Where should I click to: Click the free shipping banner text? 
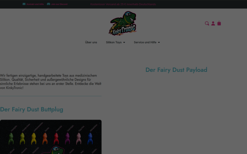(123, 4)
